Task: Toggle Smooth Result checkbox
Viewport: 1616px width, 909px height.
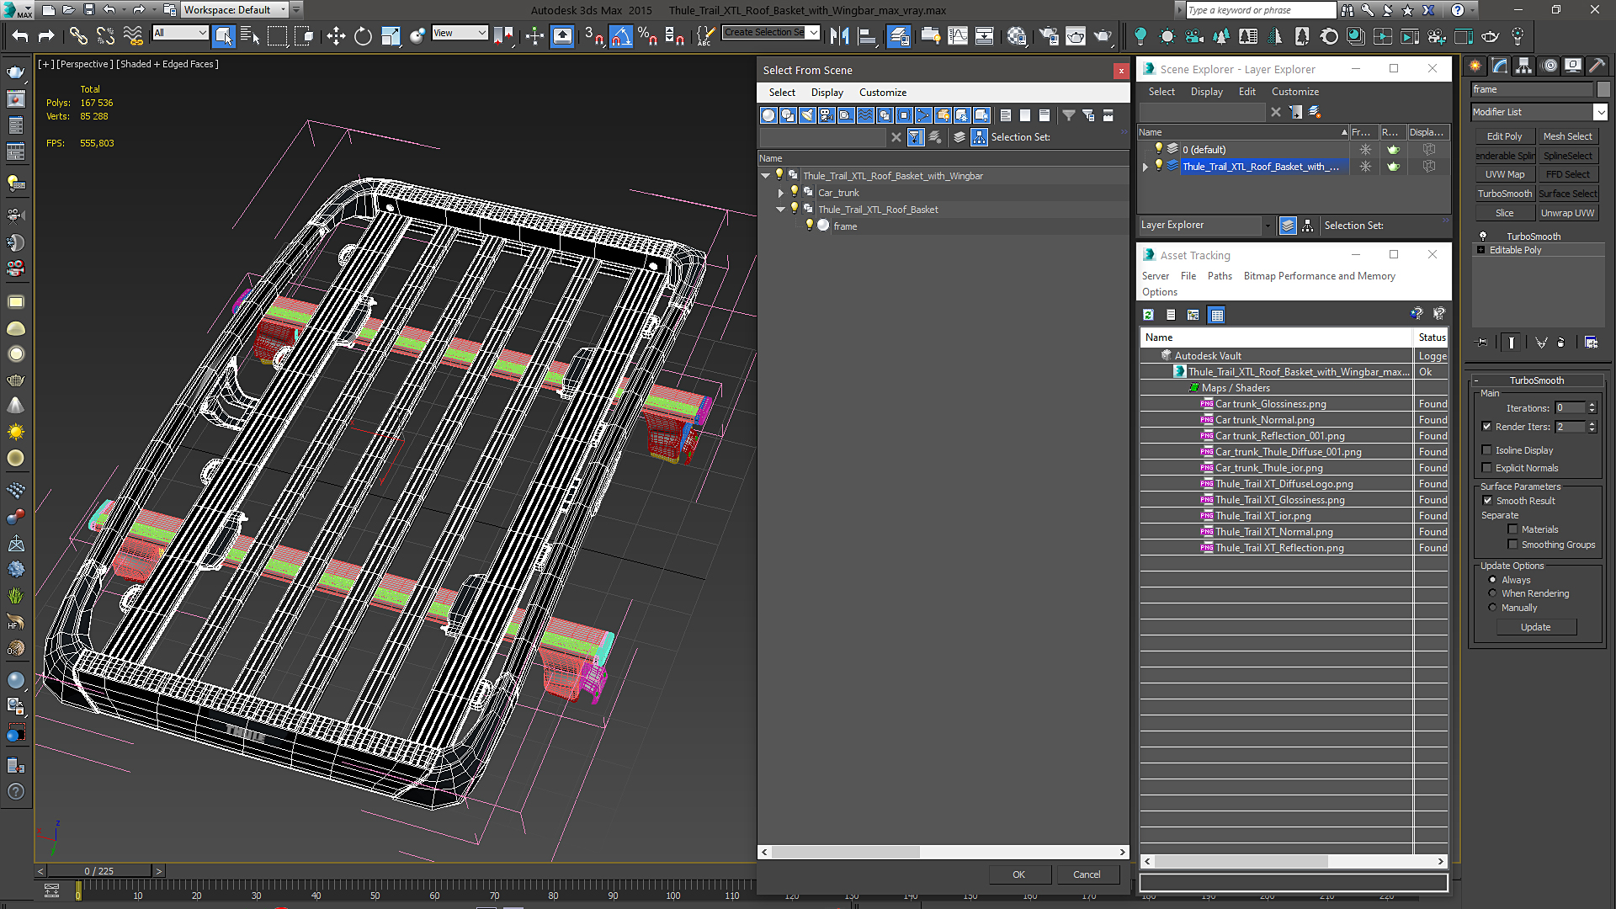Action: 1487,501
